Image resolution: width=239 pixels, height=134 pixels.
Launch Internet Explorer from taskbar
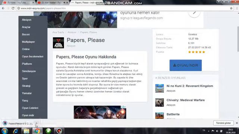tap(16, 131)
